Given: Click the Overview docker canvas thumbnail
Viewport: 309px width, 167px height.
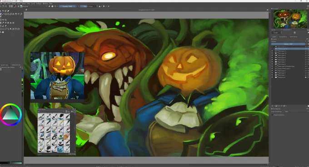Looking at the screenshot, I should (290, 19).
